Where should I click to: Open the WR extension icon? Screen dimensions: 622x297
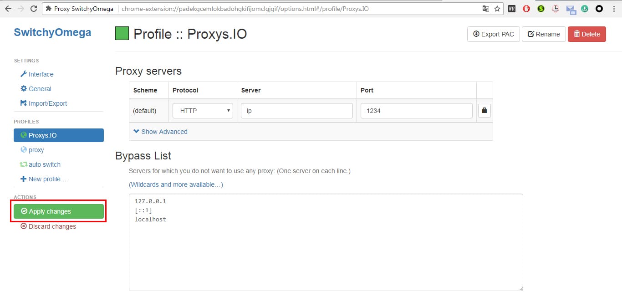[512, 9]
